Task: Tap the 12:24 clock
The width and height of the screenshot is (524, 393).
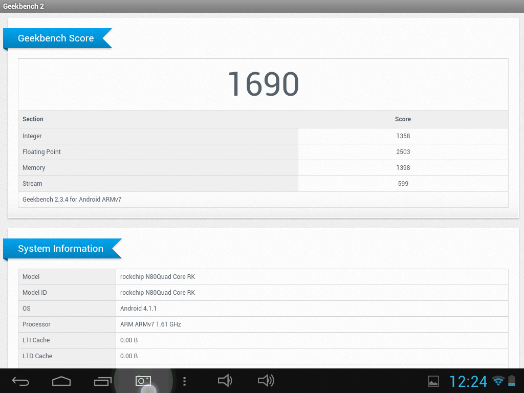Action: 469,381
